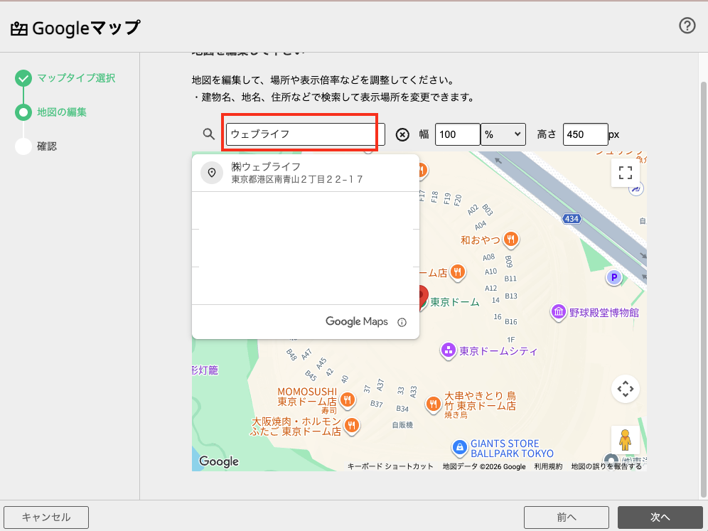Clear the search with the X icon
The height and width of the screenshot is (531, 708).
402,134
